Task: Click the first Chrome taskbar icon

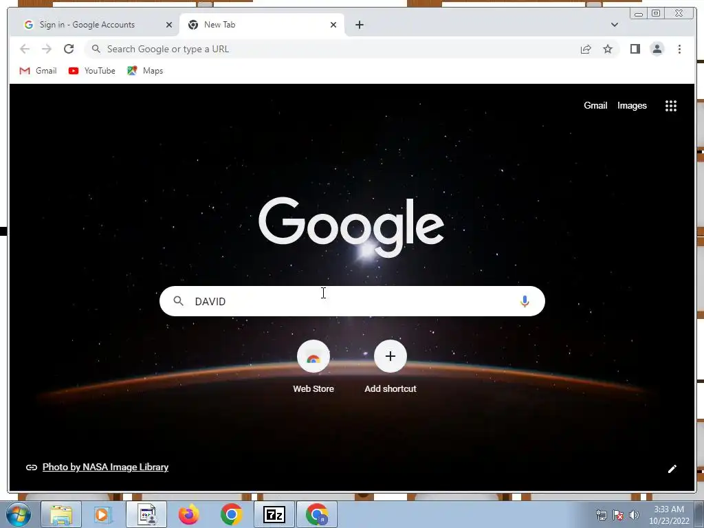Action: [x=231, y=514]
